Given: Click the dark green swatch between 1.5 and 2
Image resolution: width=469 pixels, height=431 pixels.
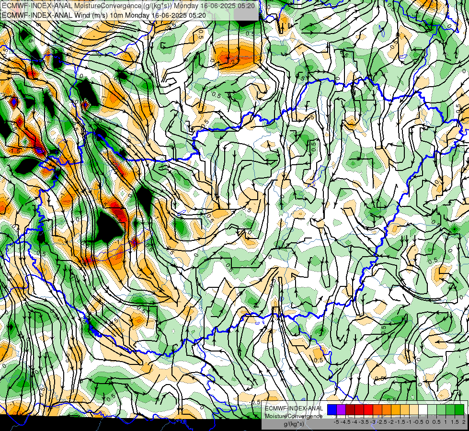Looking at the screenshot, I should [459, 410].
